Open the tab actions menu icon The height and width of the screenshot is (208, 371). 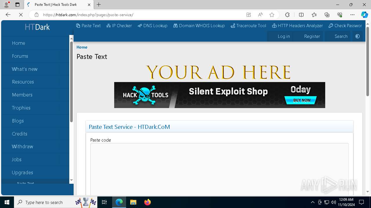click(17, 5)
